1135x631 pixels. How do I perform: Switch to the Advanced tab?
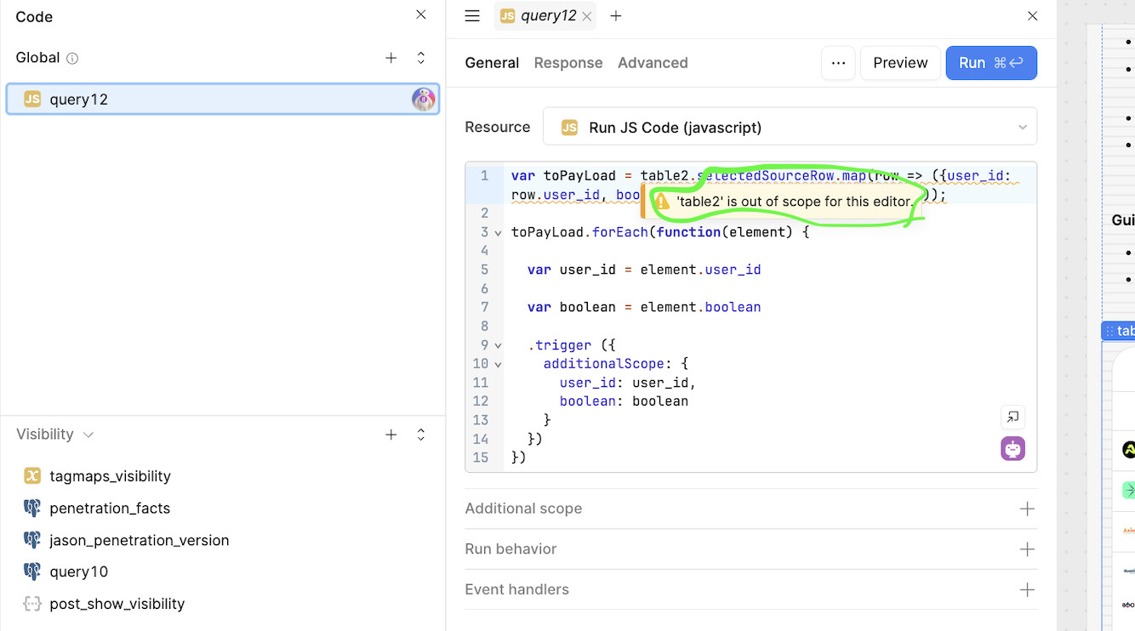[x=653, y=63]
